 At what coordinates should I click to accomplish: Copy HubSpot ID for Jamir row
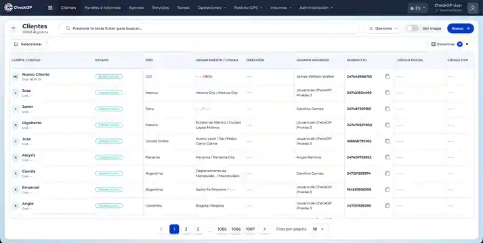[387, 109]
